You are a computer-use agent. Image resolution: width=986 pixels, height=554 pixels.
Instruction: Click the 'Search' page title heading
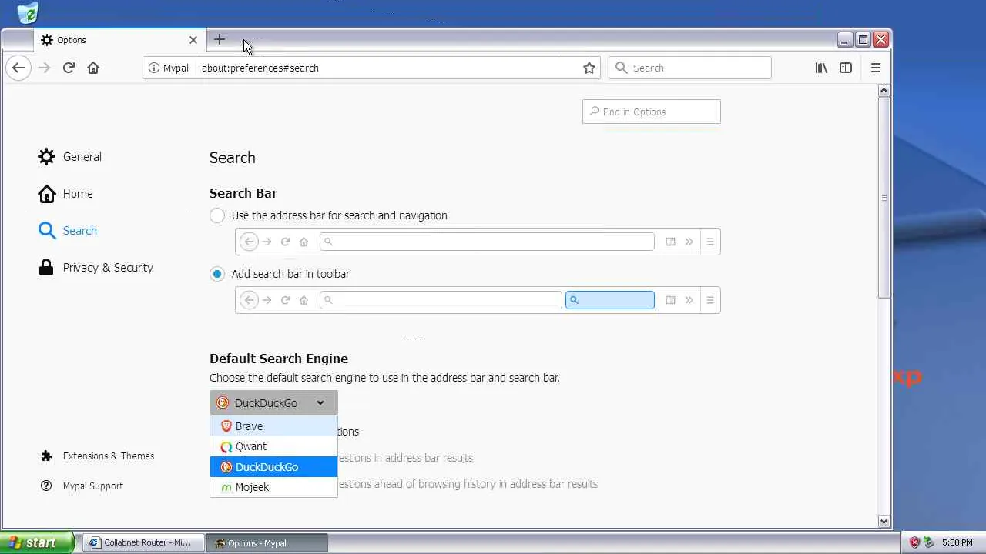[232, 158]
